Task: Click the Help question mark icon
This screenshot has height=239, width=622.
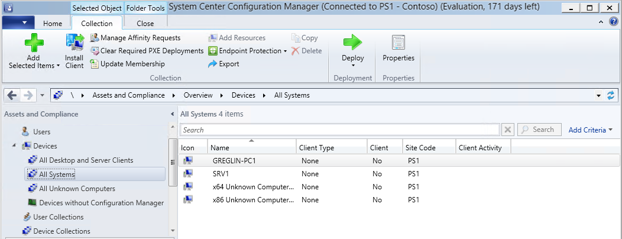Action: 613,22
